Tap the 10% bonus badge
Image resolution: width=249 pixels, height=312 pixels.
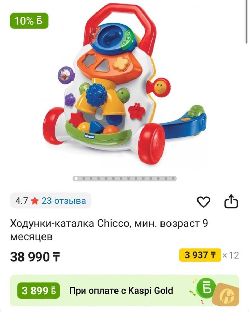coord(29,21)
